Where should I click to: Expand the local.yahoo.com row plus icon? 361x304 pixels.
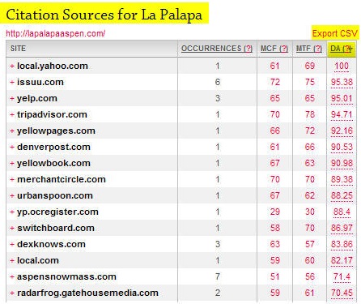coord(12,66)
